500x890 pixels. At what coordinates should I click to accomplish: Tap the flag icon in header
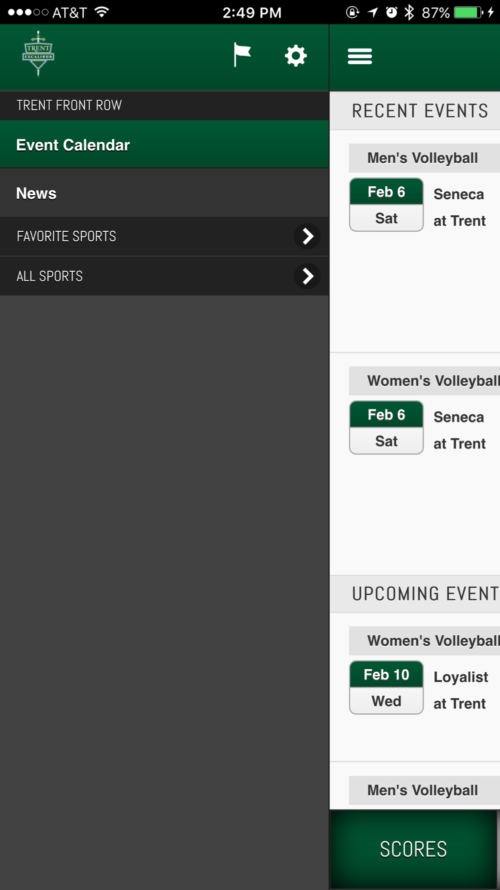point(242,55)
